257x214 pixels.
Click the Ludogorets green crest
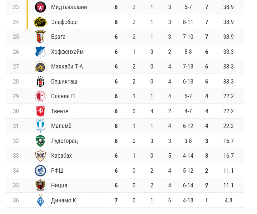[x=40, y=141]
